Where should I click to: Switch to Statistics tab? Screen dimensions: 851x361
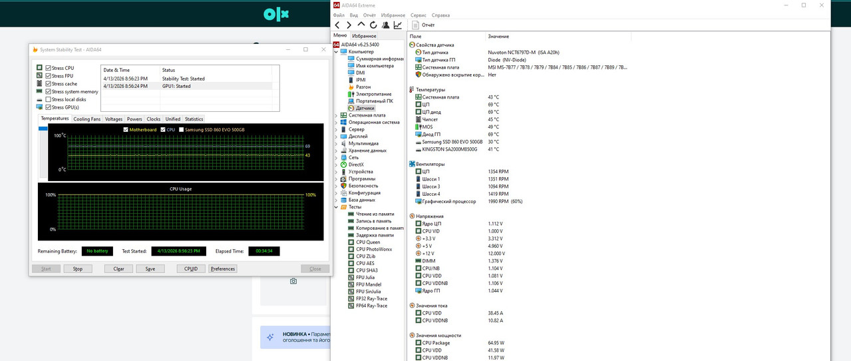(x=194, y=119)
